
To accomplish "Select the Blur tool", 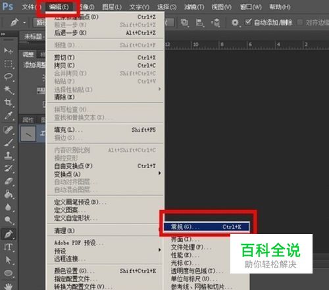I will coord(9,207).
